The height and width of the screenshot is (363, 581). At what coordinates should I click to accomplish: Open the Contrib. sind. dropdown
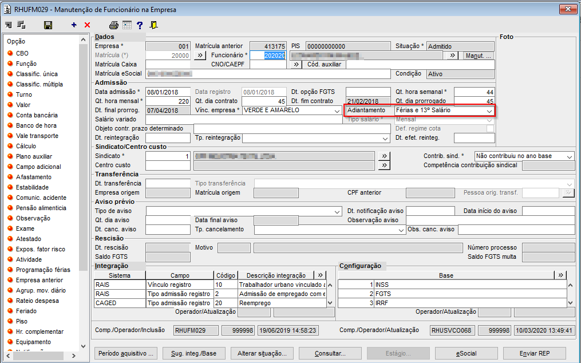570,156
